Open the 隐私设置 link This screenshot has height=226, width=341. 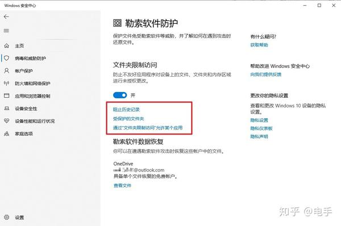click(259, 120)
